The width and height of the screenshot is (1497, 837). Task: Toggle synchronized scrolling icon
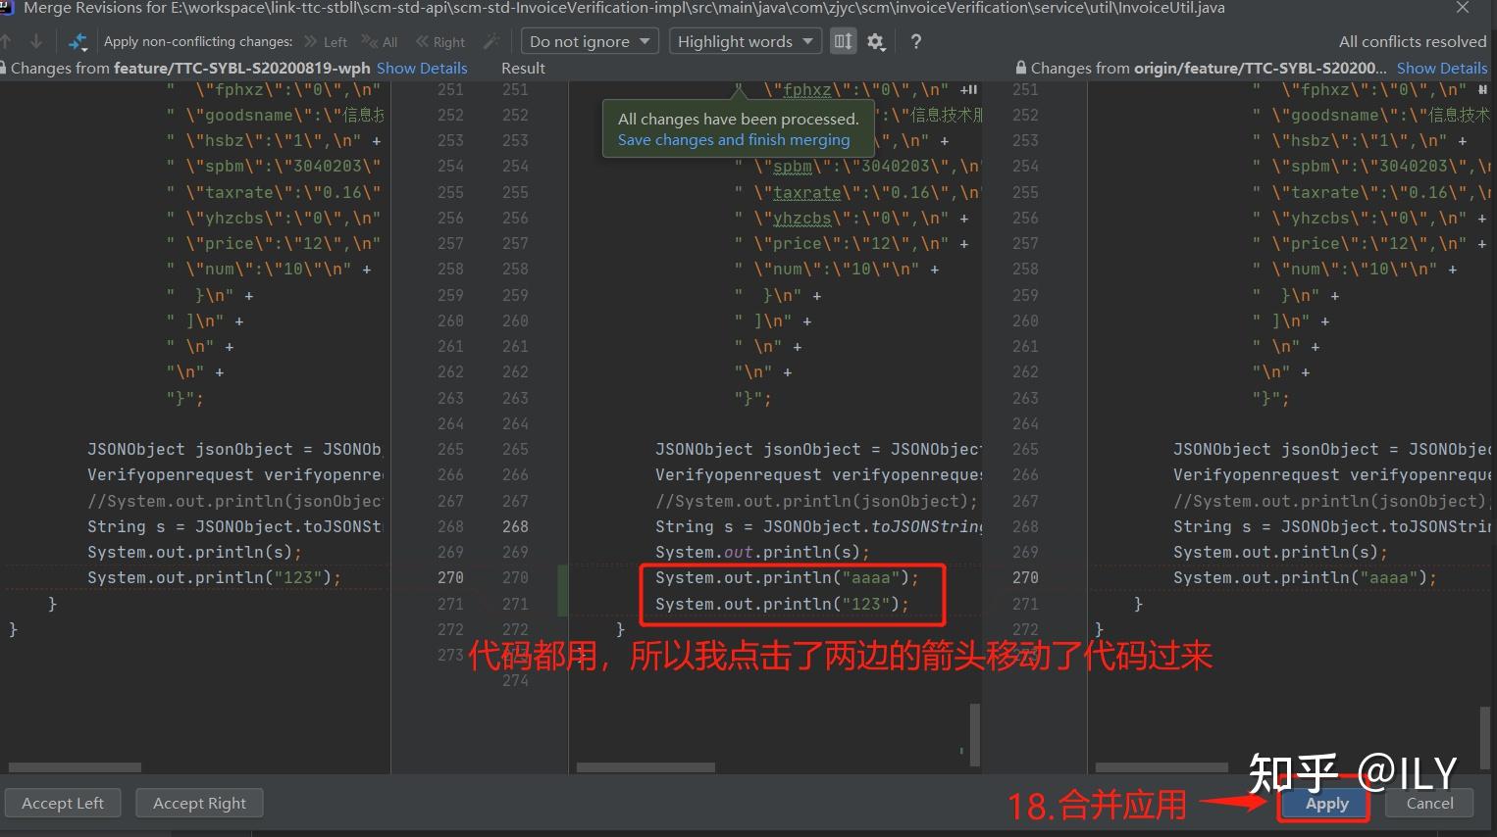(x=843, y=41)
